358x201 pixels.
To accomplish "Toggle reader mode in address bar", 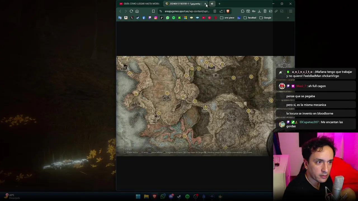I will pyautogui.click(x=215, y=11).
